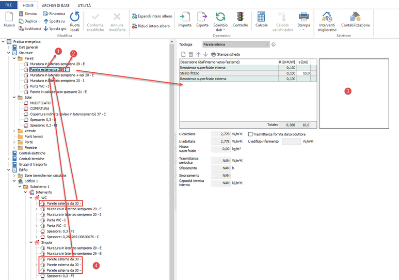Select Centrali elettriche node
This screenshot has height=280, width=399.
[32, 153]
